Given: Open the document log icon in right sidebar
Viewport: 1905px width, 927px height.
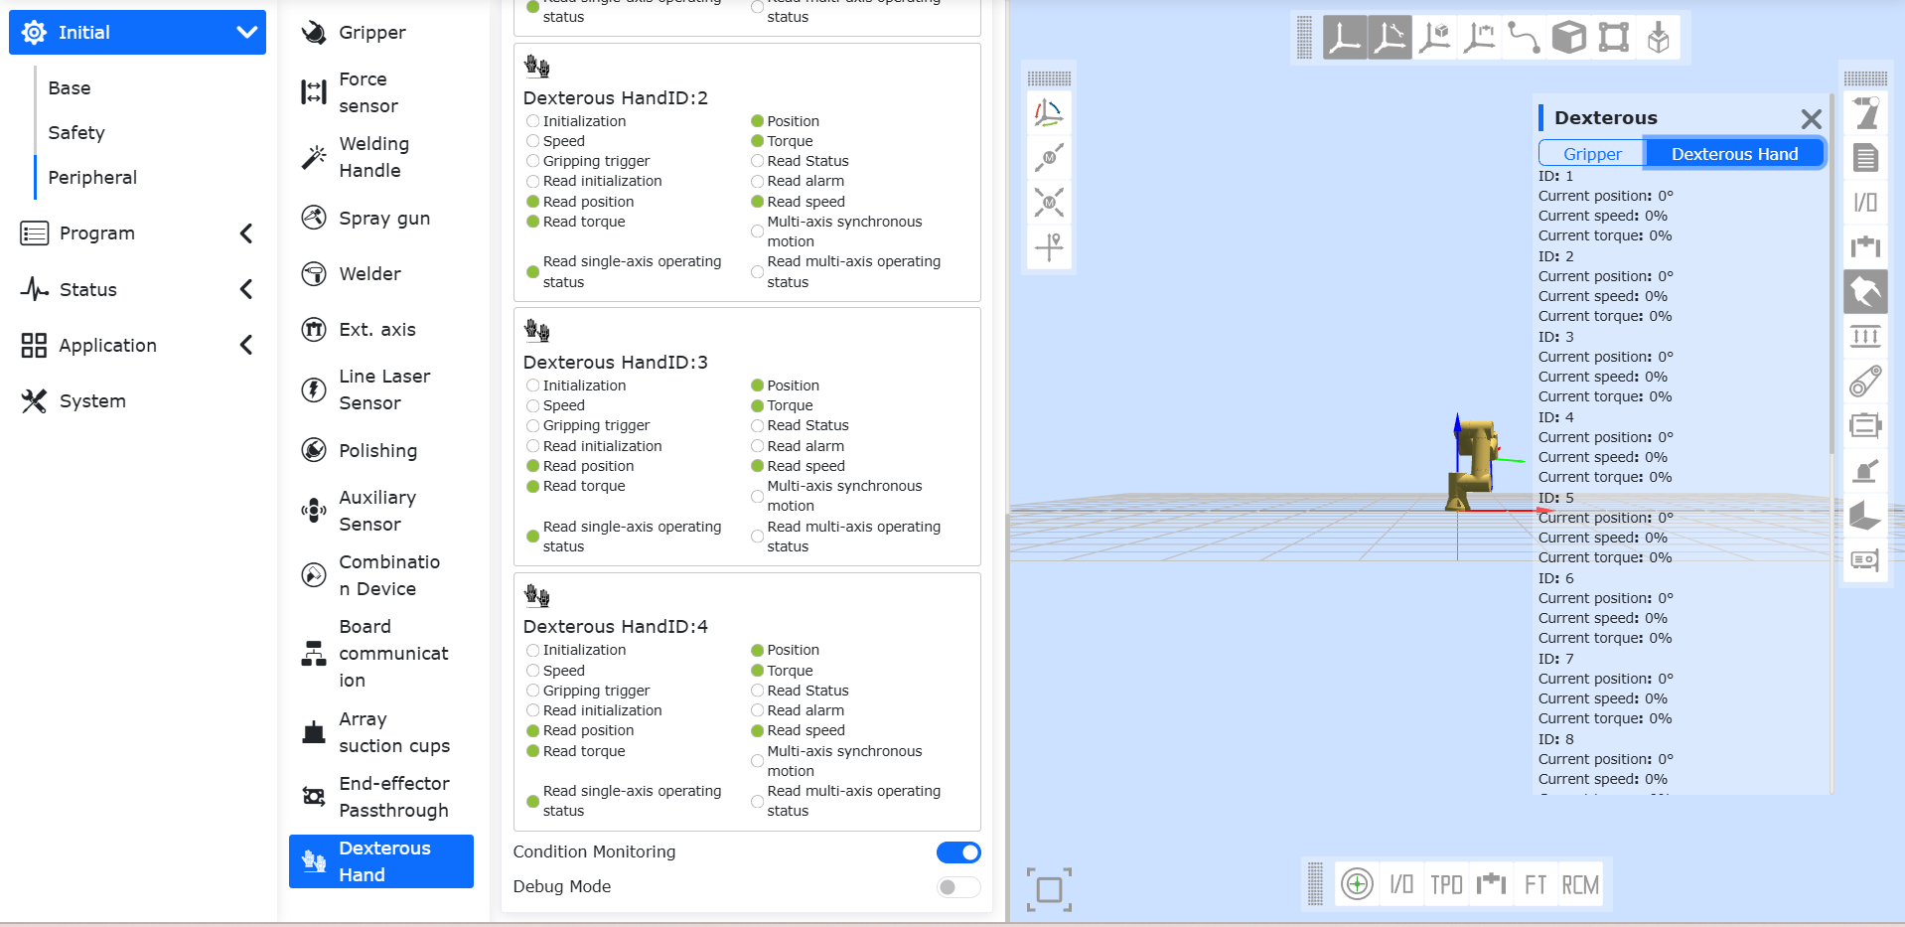Looking at the screenshot, I should click(x=1865, y=158).
